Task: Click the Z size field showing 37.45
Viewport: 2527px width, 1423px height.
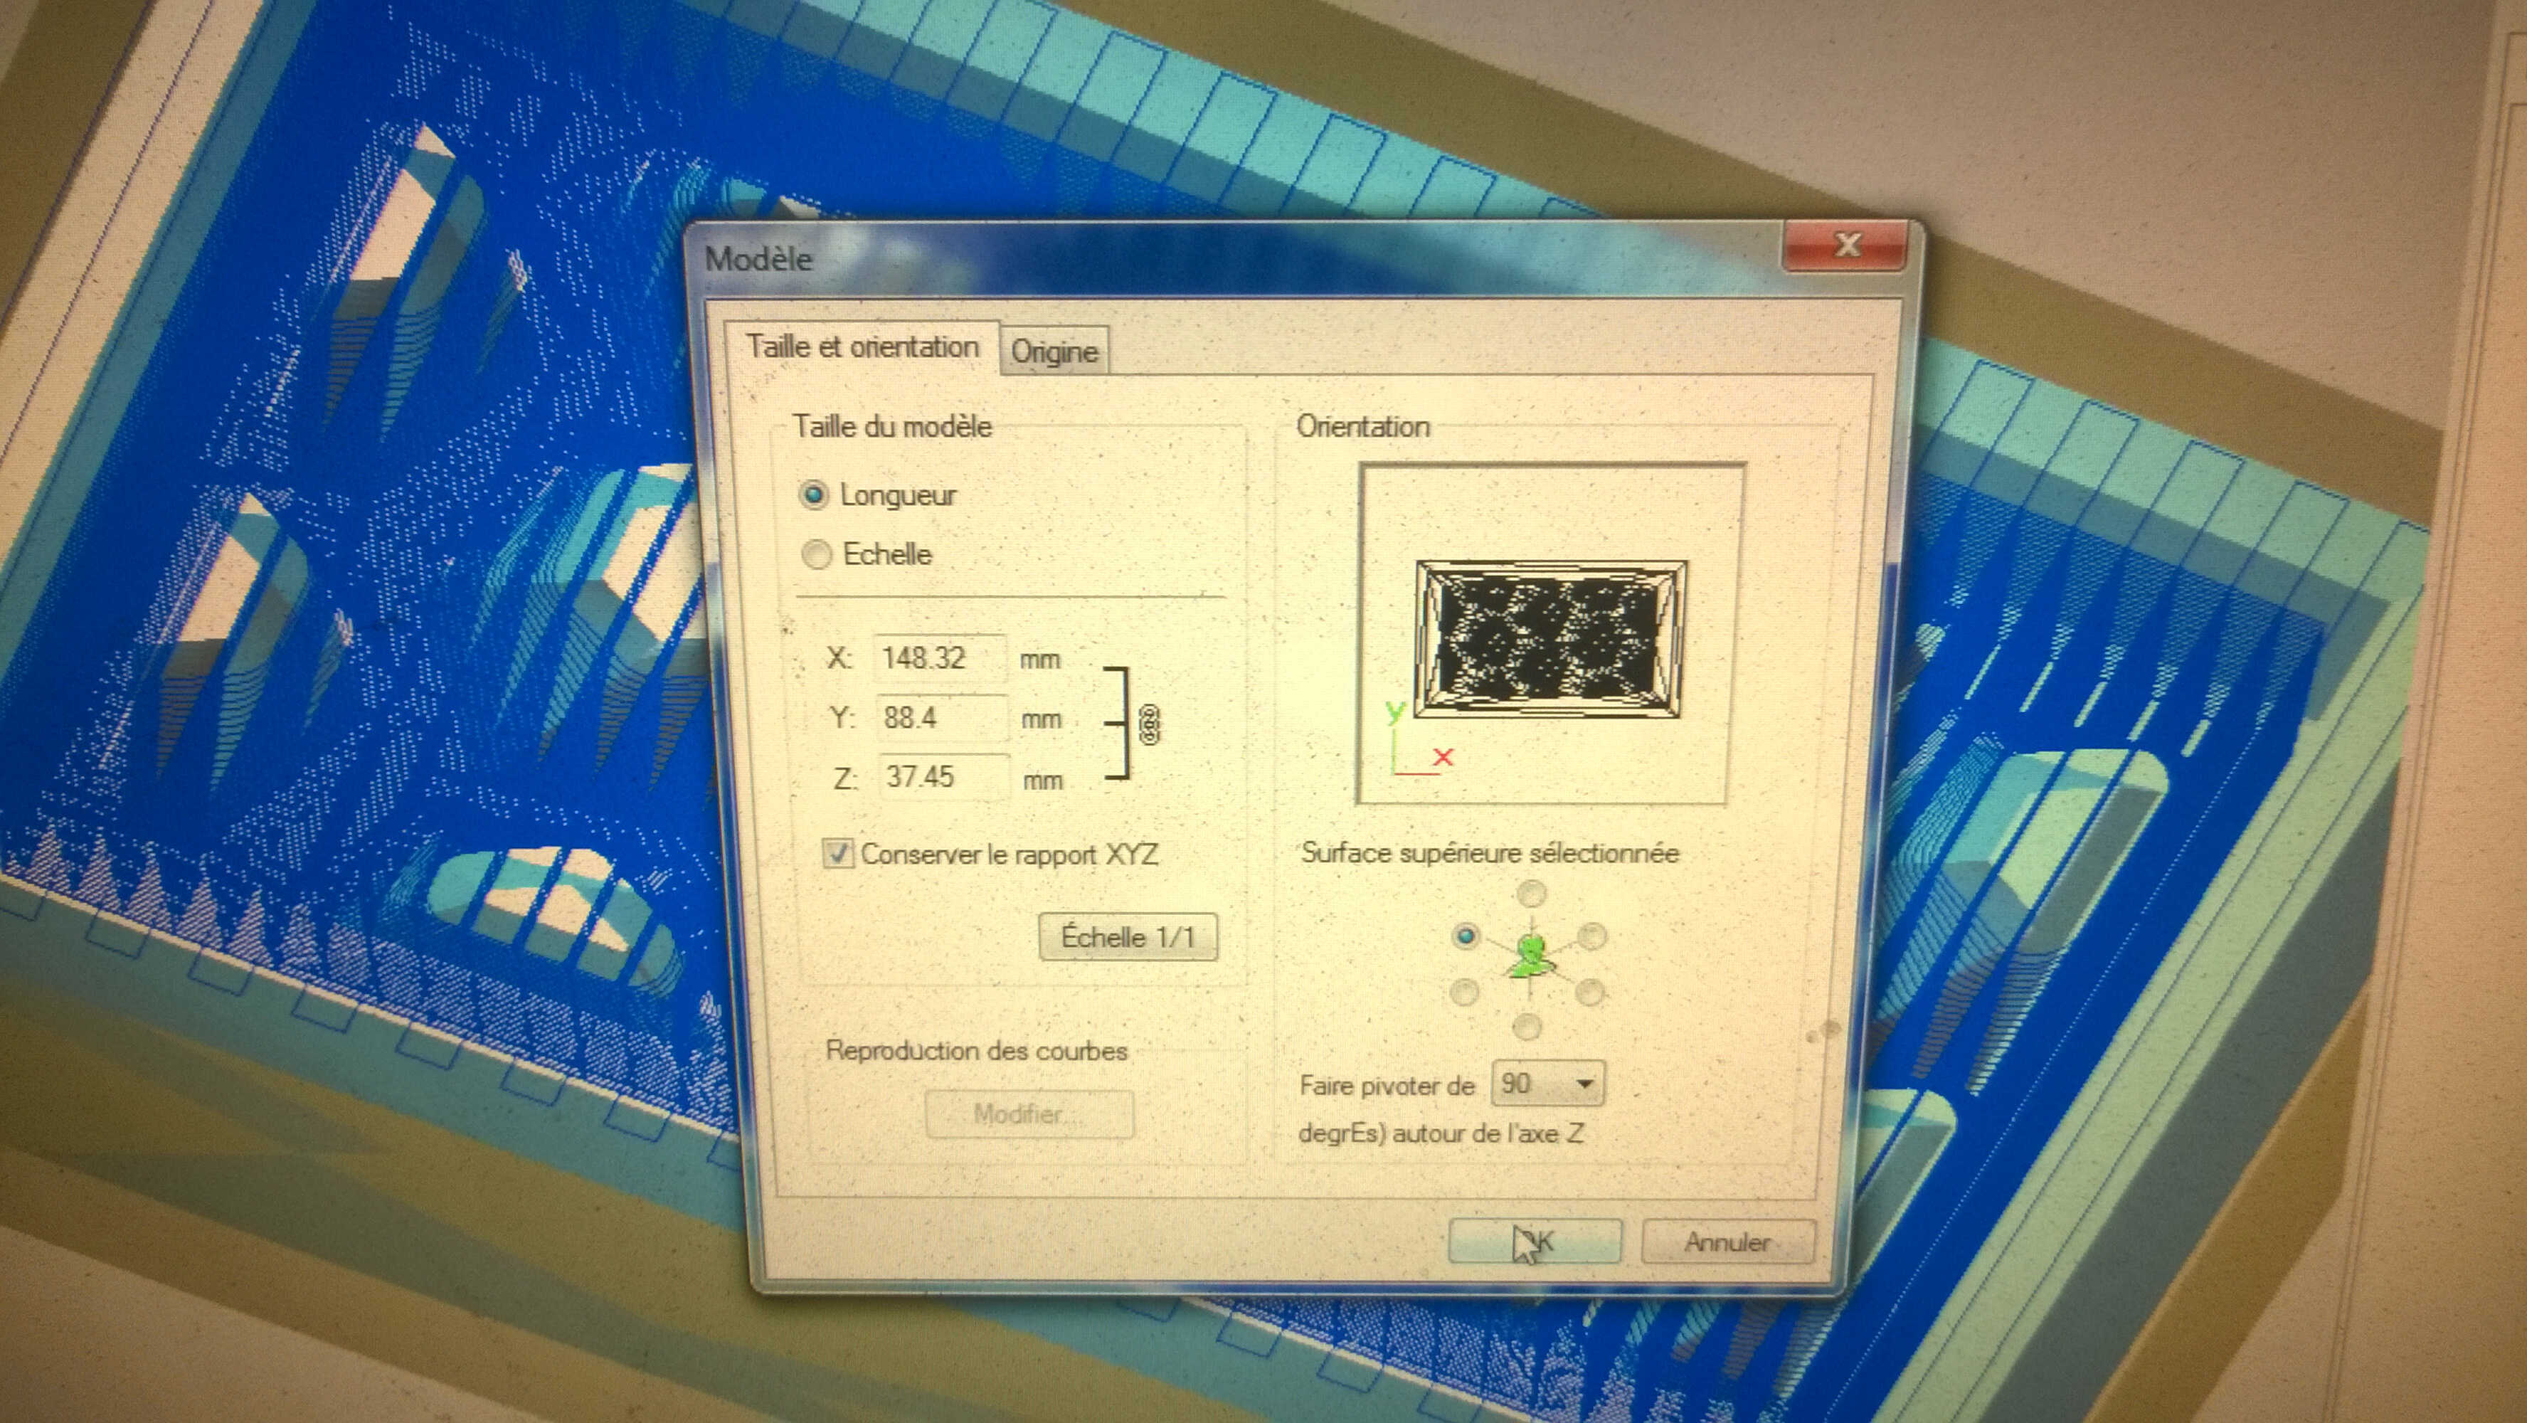Action: click(943, 777)
